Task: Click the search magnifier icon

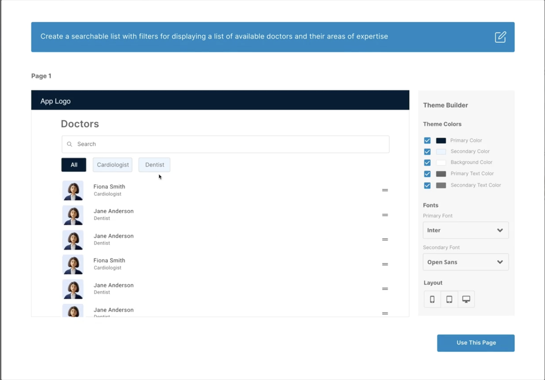Action: coord(69,144)
